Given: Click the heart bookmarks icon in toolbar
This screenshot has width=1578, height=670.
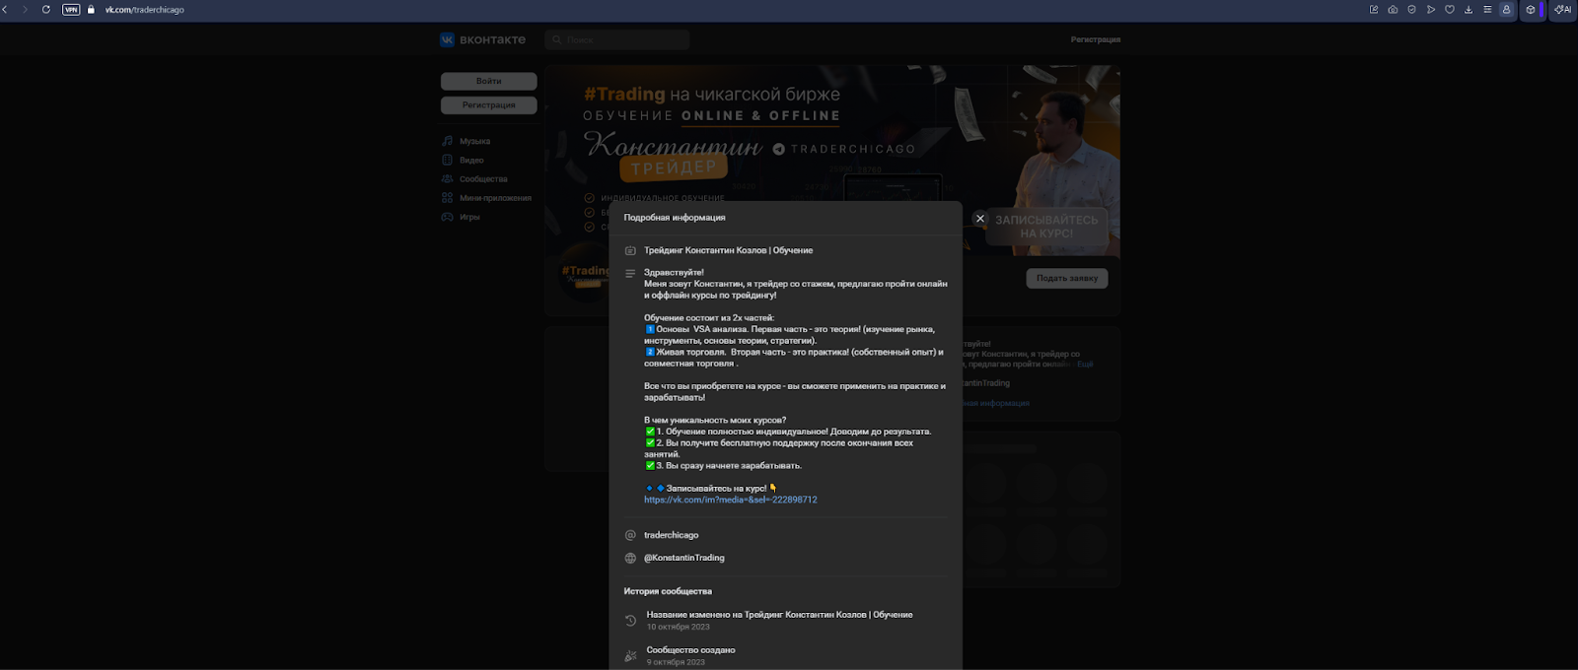Looking at the screenshot, I should (x=1450, y=10).
